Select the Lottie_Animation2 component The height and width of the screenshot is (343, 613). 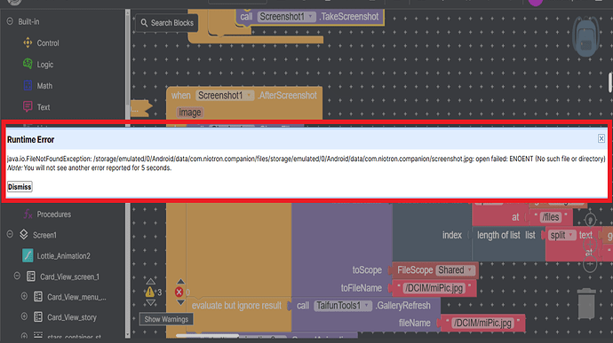(x=56, y=256)
